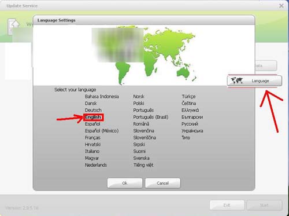Select English from the language list
The image size is (289, 216).
93,117
